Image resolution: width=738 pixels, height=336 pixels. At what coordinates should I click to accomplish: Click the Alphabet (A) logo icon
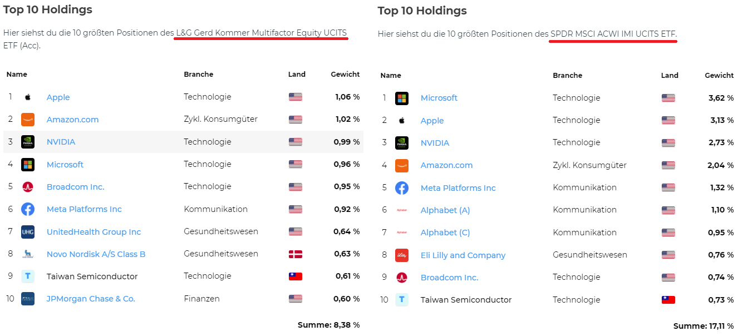tap(402, 210)
